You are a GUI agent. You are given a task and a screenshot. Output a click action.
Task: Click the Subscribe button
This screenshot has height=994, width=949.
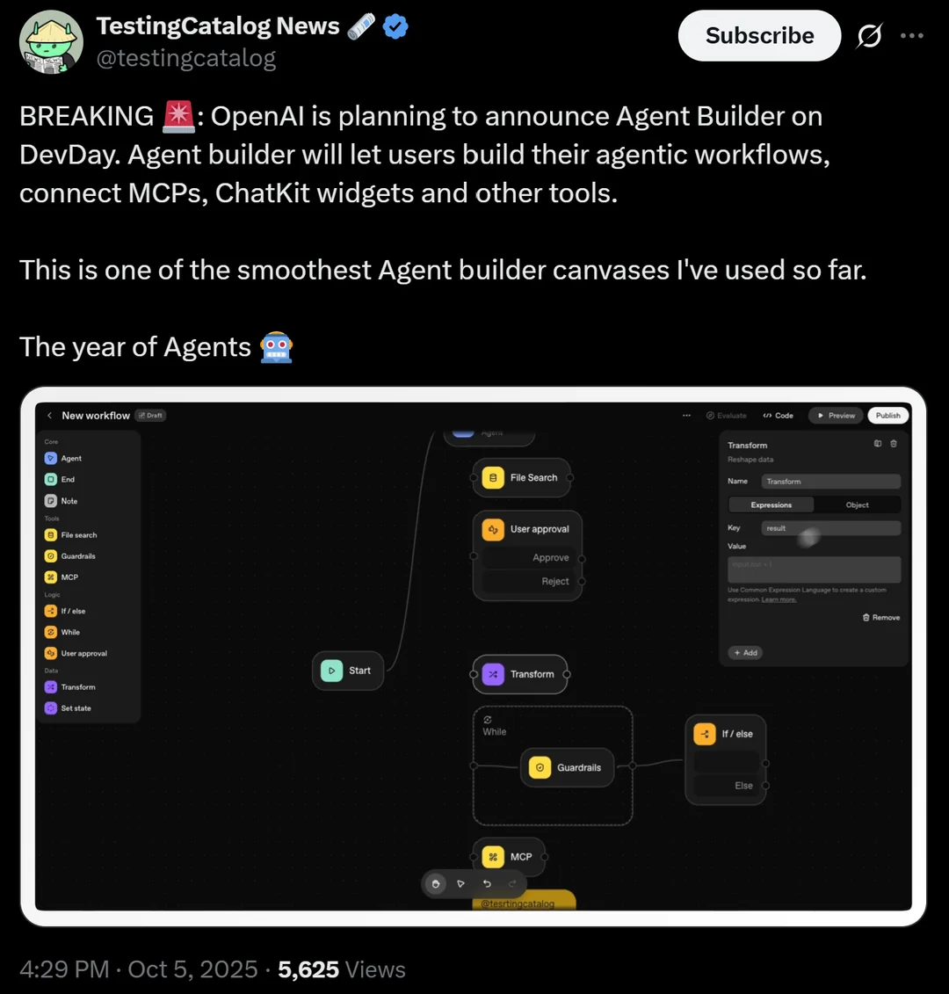tap(759, 35)
